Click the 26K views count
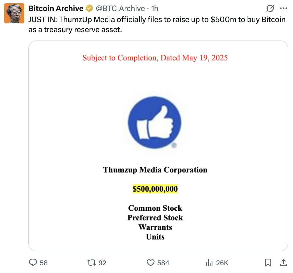The height and width of the screenshot is (273, 293). (x=222, y=263)
